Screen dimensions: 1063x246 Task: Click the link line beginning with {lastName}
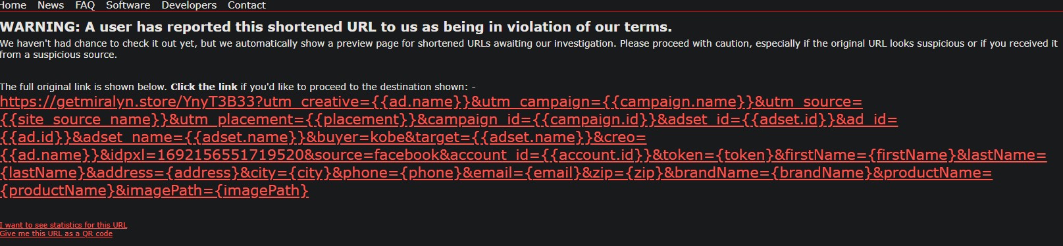[x=496, y=173]
